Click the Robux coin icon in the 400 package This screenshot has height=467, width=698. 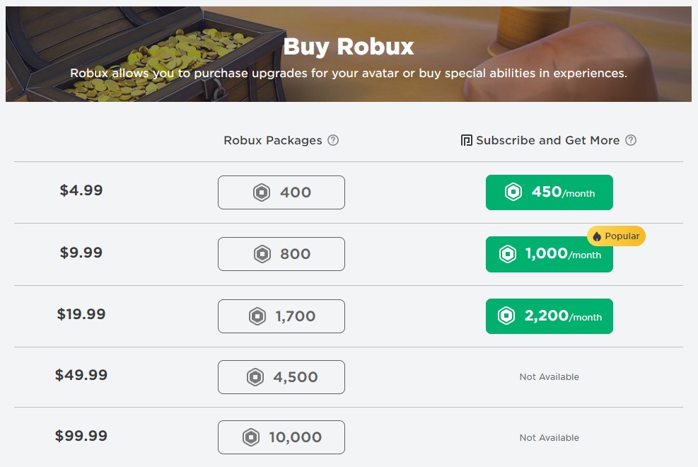tap(262, 192)
